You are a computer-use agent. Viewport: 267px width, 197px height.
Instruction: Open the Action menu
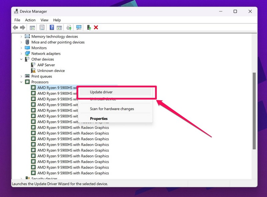pos(30,20)
